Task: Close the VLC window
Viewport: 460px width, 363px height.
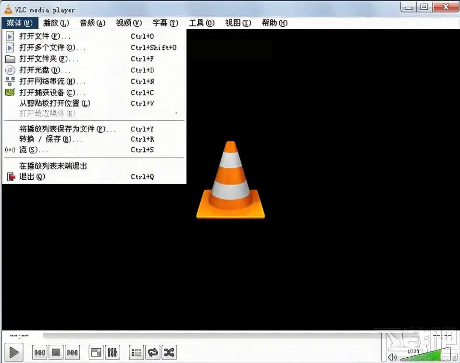Action: 446,7
